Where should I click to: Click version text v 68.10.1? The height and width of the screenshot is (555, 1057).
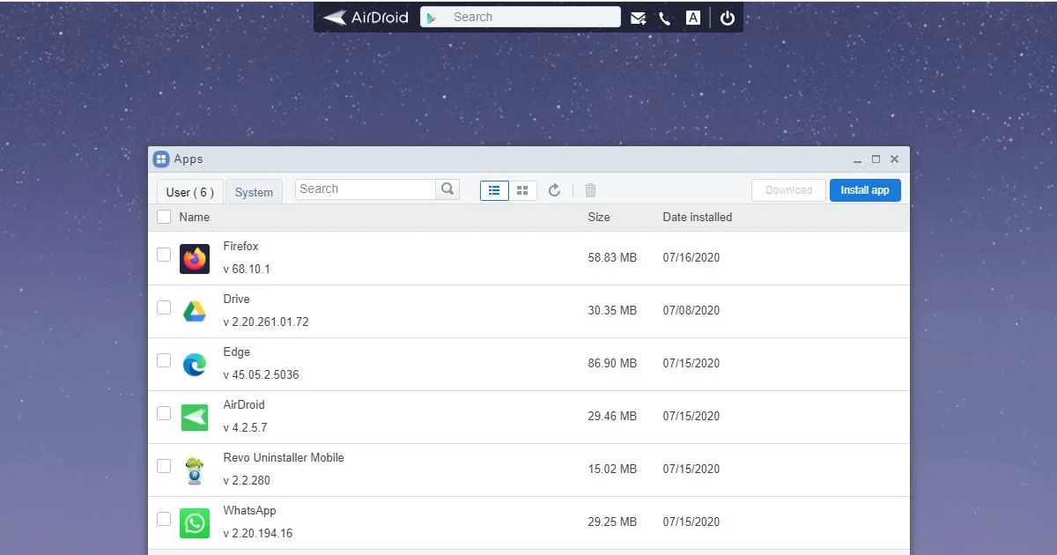pyautogui.click(x=247, y=270)
